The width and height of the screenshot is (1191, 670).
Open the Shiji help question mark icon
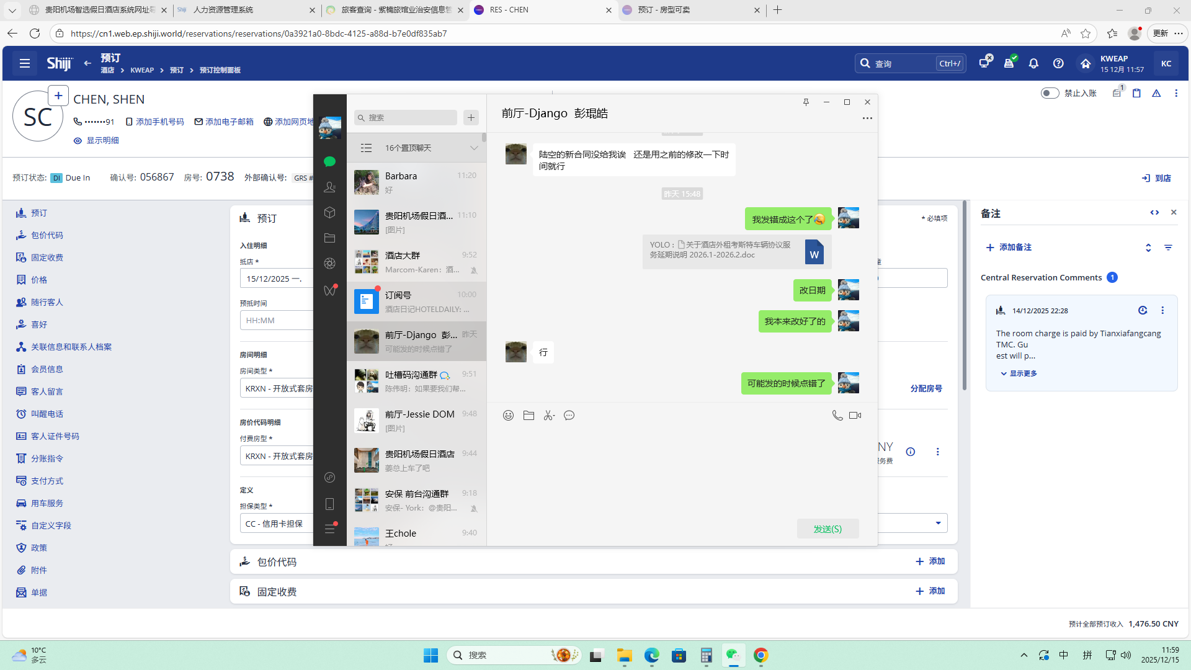pyautogui.click(x=1058, y=63)
